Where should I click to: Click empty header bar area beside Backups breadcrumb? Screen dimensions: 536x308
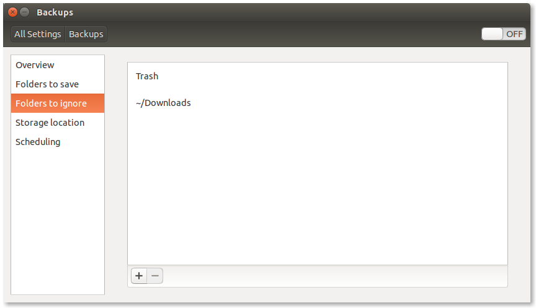pyautogui.click(x=294, y=34)
